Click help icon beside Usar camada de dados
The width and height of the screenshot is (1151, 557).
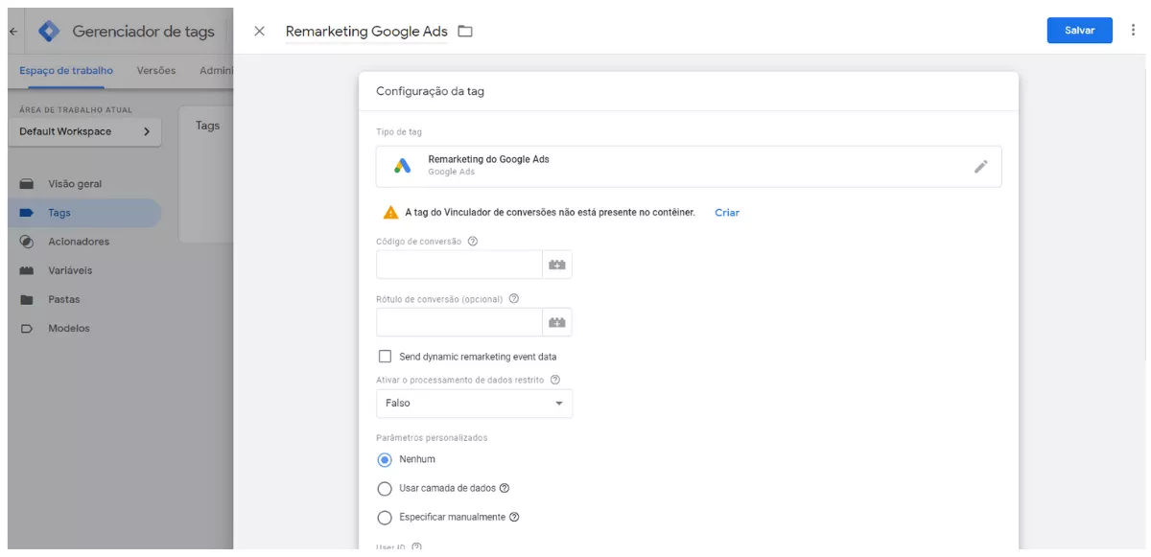click(505, 488)
